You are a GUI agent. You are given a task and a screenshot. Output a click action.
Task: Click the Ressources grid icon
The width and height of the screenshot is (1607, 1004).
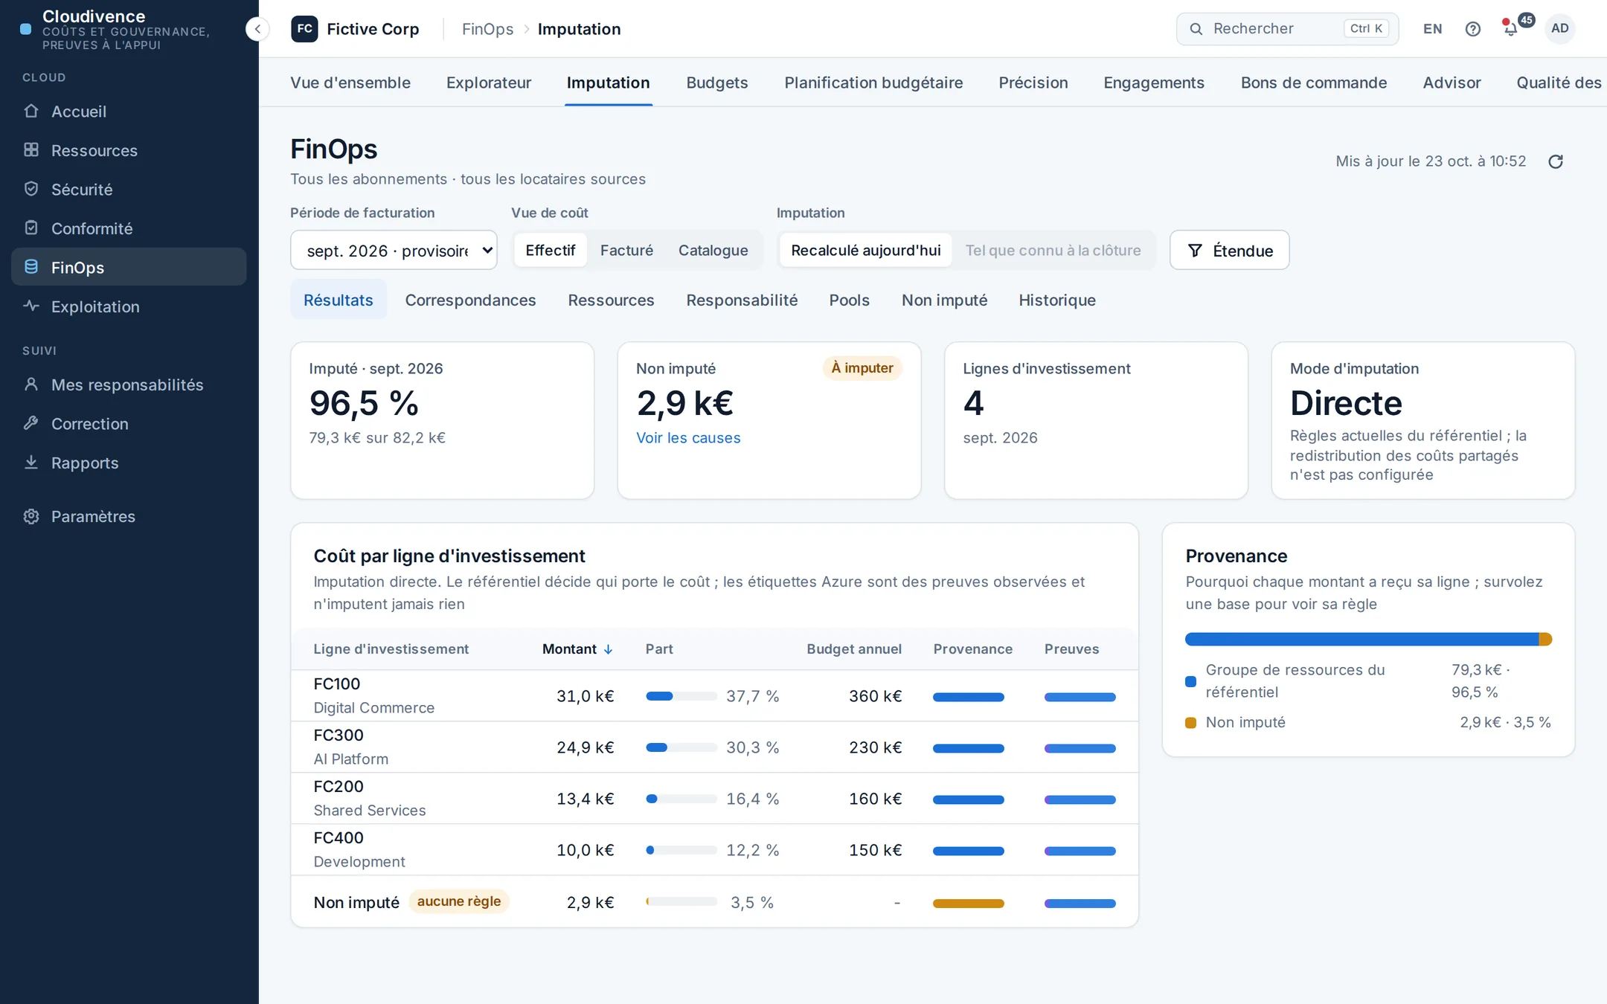(31, 150)
